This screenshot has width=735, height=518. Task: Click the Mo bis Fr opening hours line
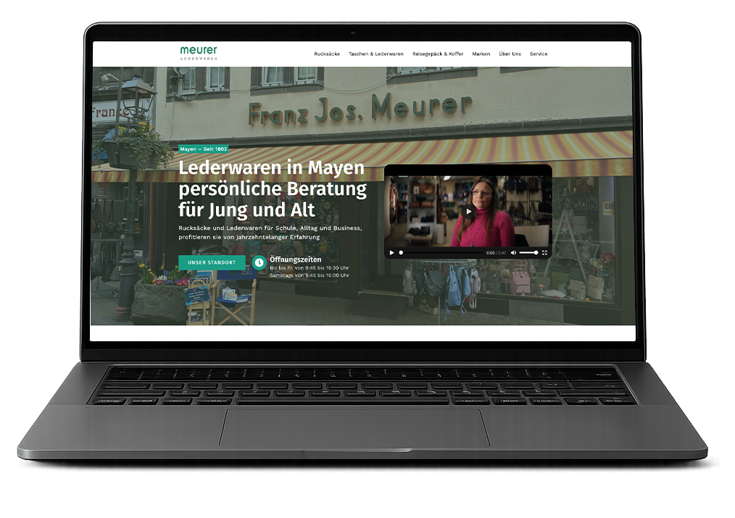pyautogui.click(x=310, y=268)
